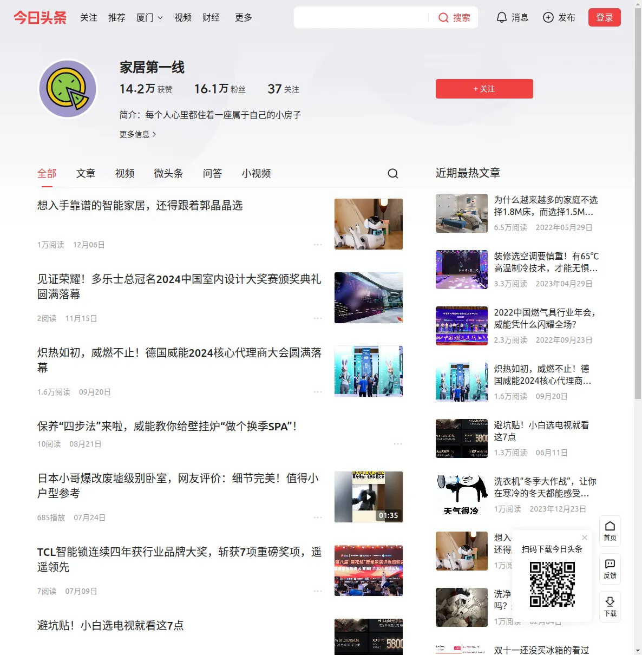Click the 发布 plus icon

pos(548,18)
